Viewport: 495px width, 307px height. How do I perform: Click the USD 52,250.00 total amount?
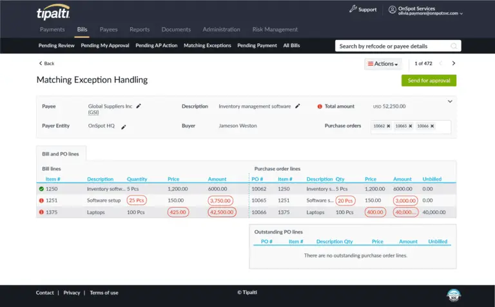pyautogui.click(x=389, y=106)
